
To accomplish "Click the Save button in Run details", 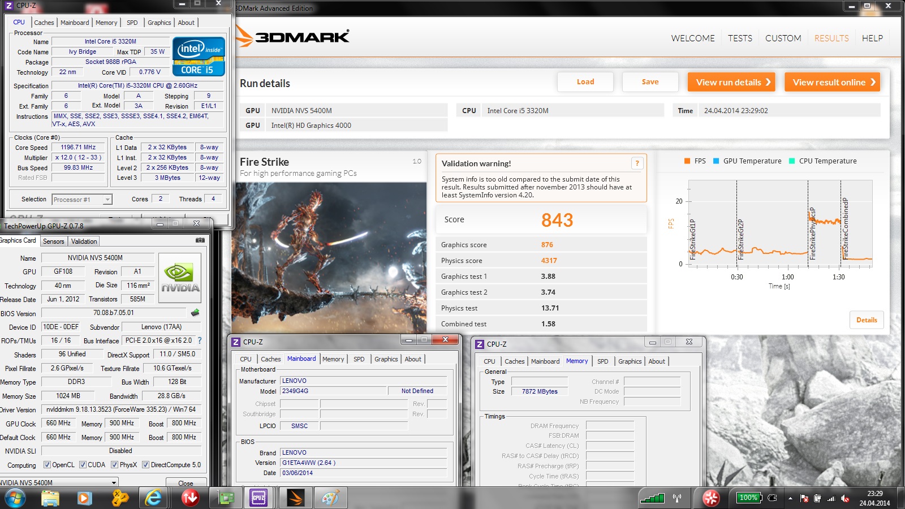I will click(650, 82).
